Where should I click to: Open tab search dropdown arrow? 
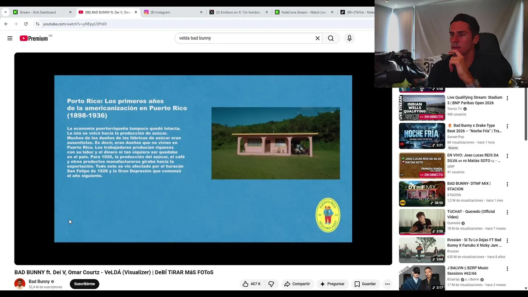[x=5, y=12]
